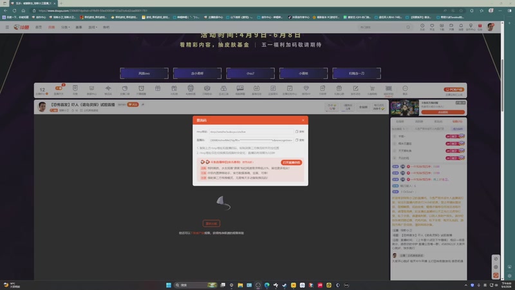
Task: Click the banner button ending in 一刀
Action: tap(357, 73)
